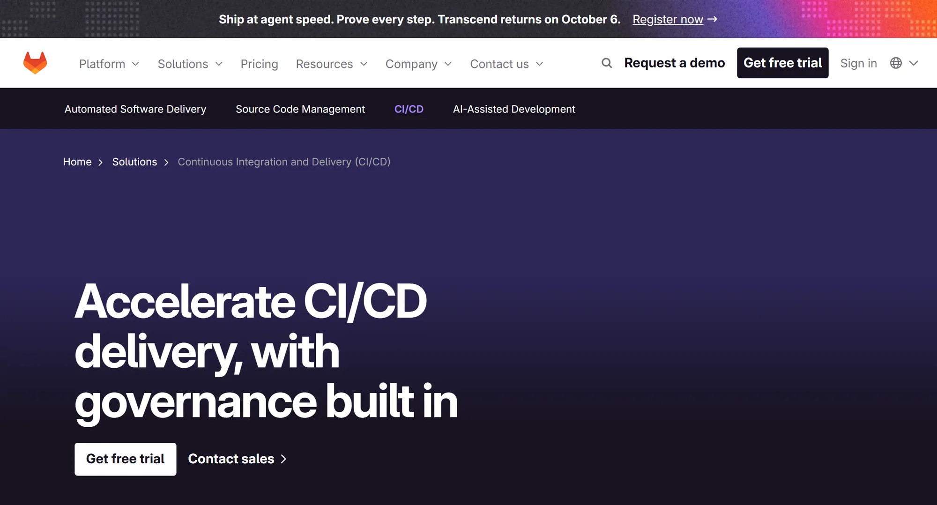Expand the Company menu chevron

tap(448, 64)
